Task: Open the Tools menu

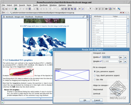Action: point(35,5)
